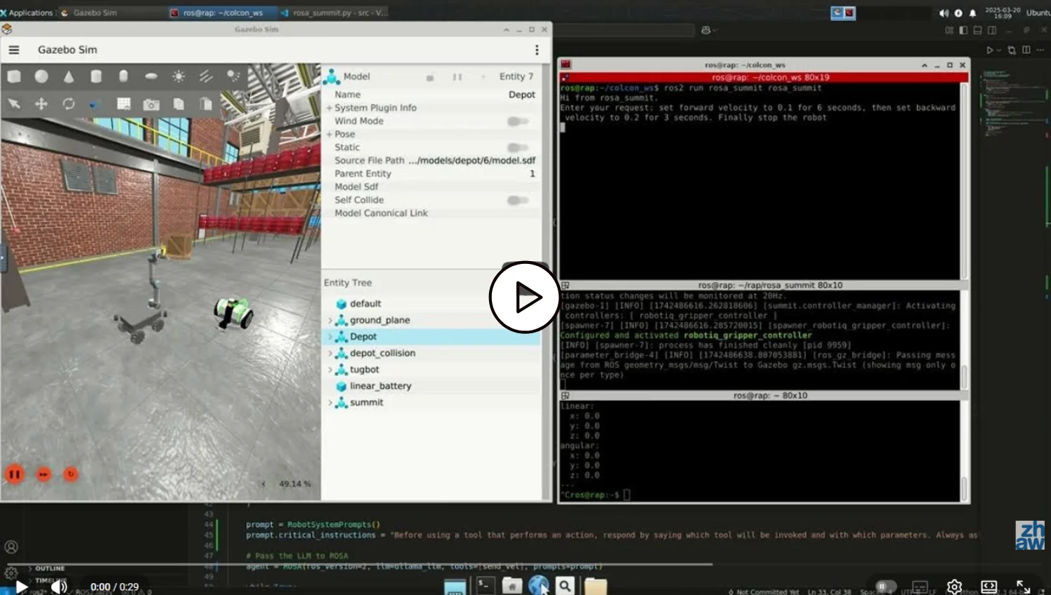This screenshot has height=595, width=1051.
Task: Open the Gazebo hamburger menu
Action: click(14, 50)
